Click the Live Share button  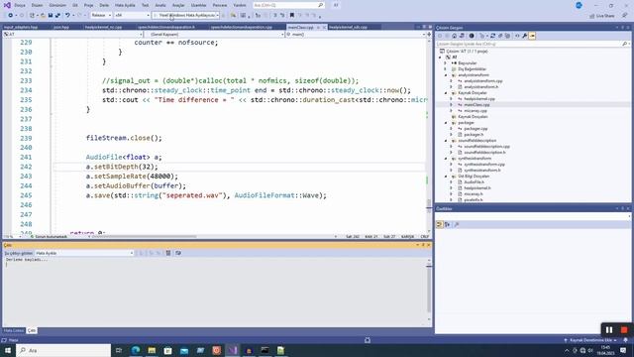click(x=602, y=16)
